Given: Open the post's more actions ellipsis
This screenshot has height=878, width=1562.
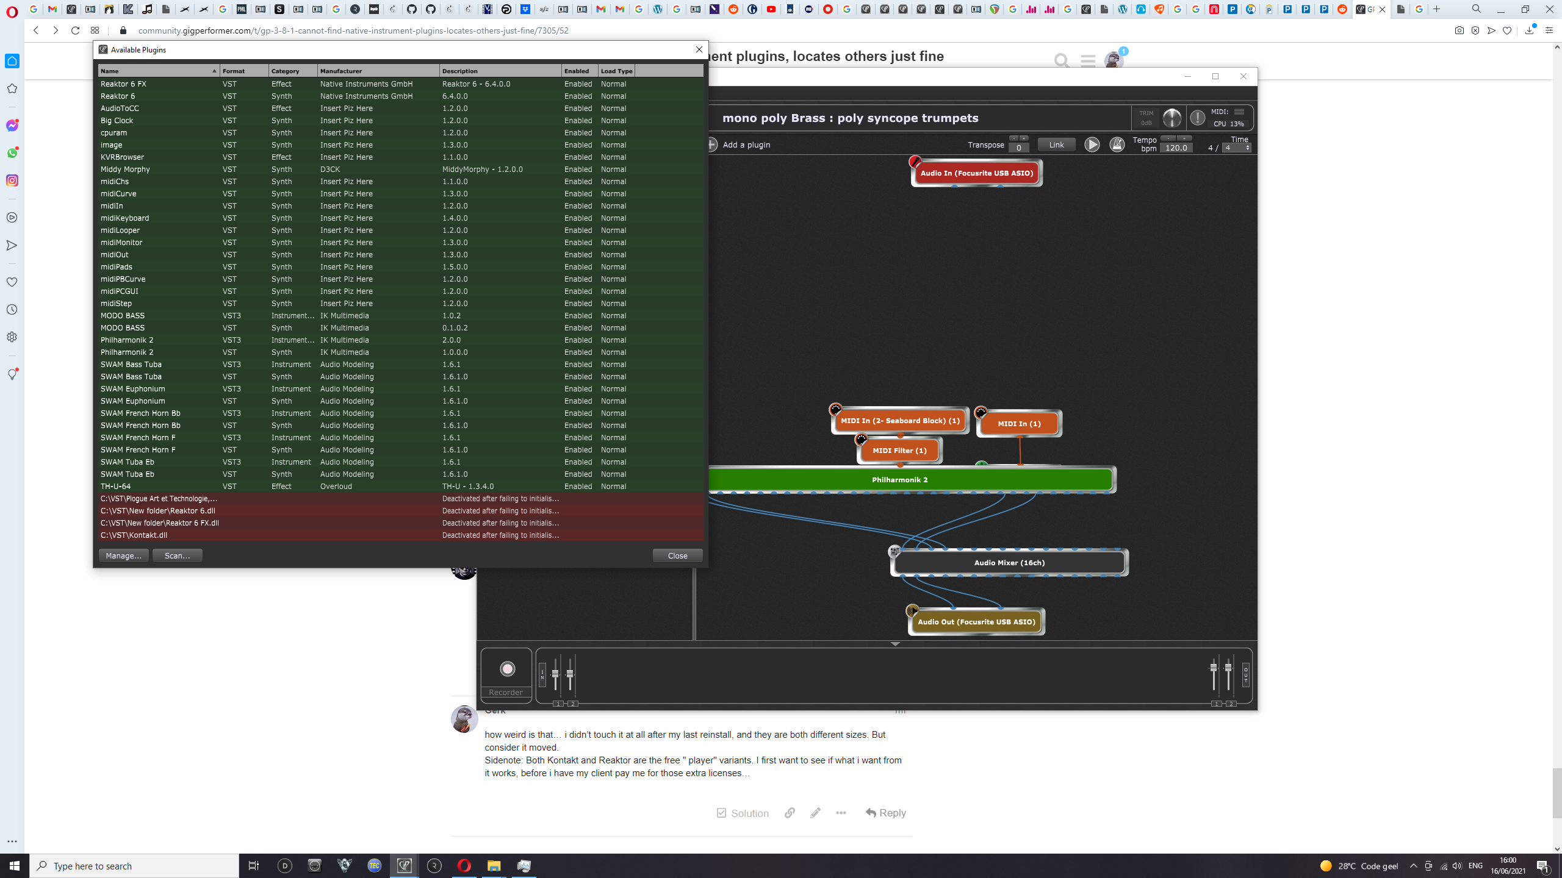Looking at the screenshot, I should (841, 813).
